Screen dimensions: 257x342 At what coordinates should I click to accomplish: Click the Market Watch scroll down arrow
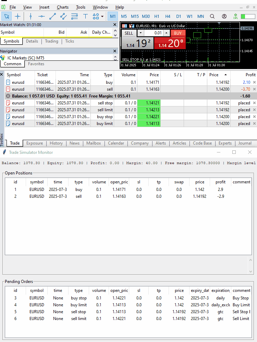[115, 35]
